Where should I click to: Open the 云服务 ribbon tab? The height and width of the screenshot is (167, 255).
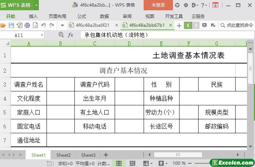tap(198, 16)
